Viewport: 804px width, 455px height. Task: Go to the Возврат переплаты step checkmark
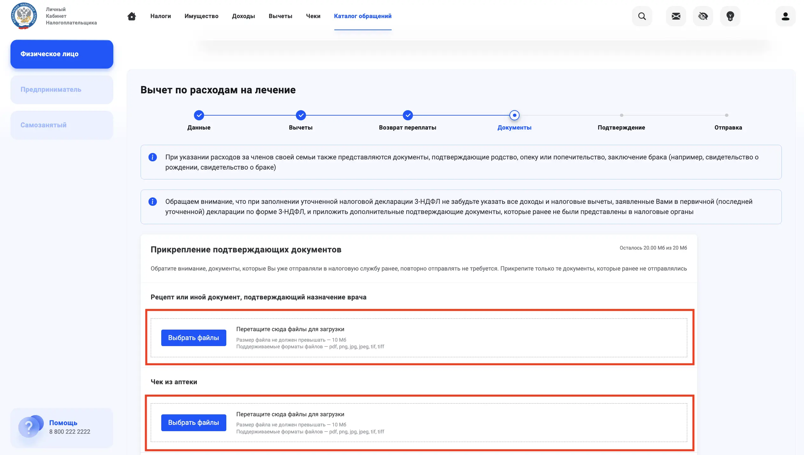click(x=408, y=115)
